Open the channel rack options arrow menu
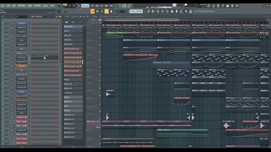 (3, 16)
